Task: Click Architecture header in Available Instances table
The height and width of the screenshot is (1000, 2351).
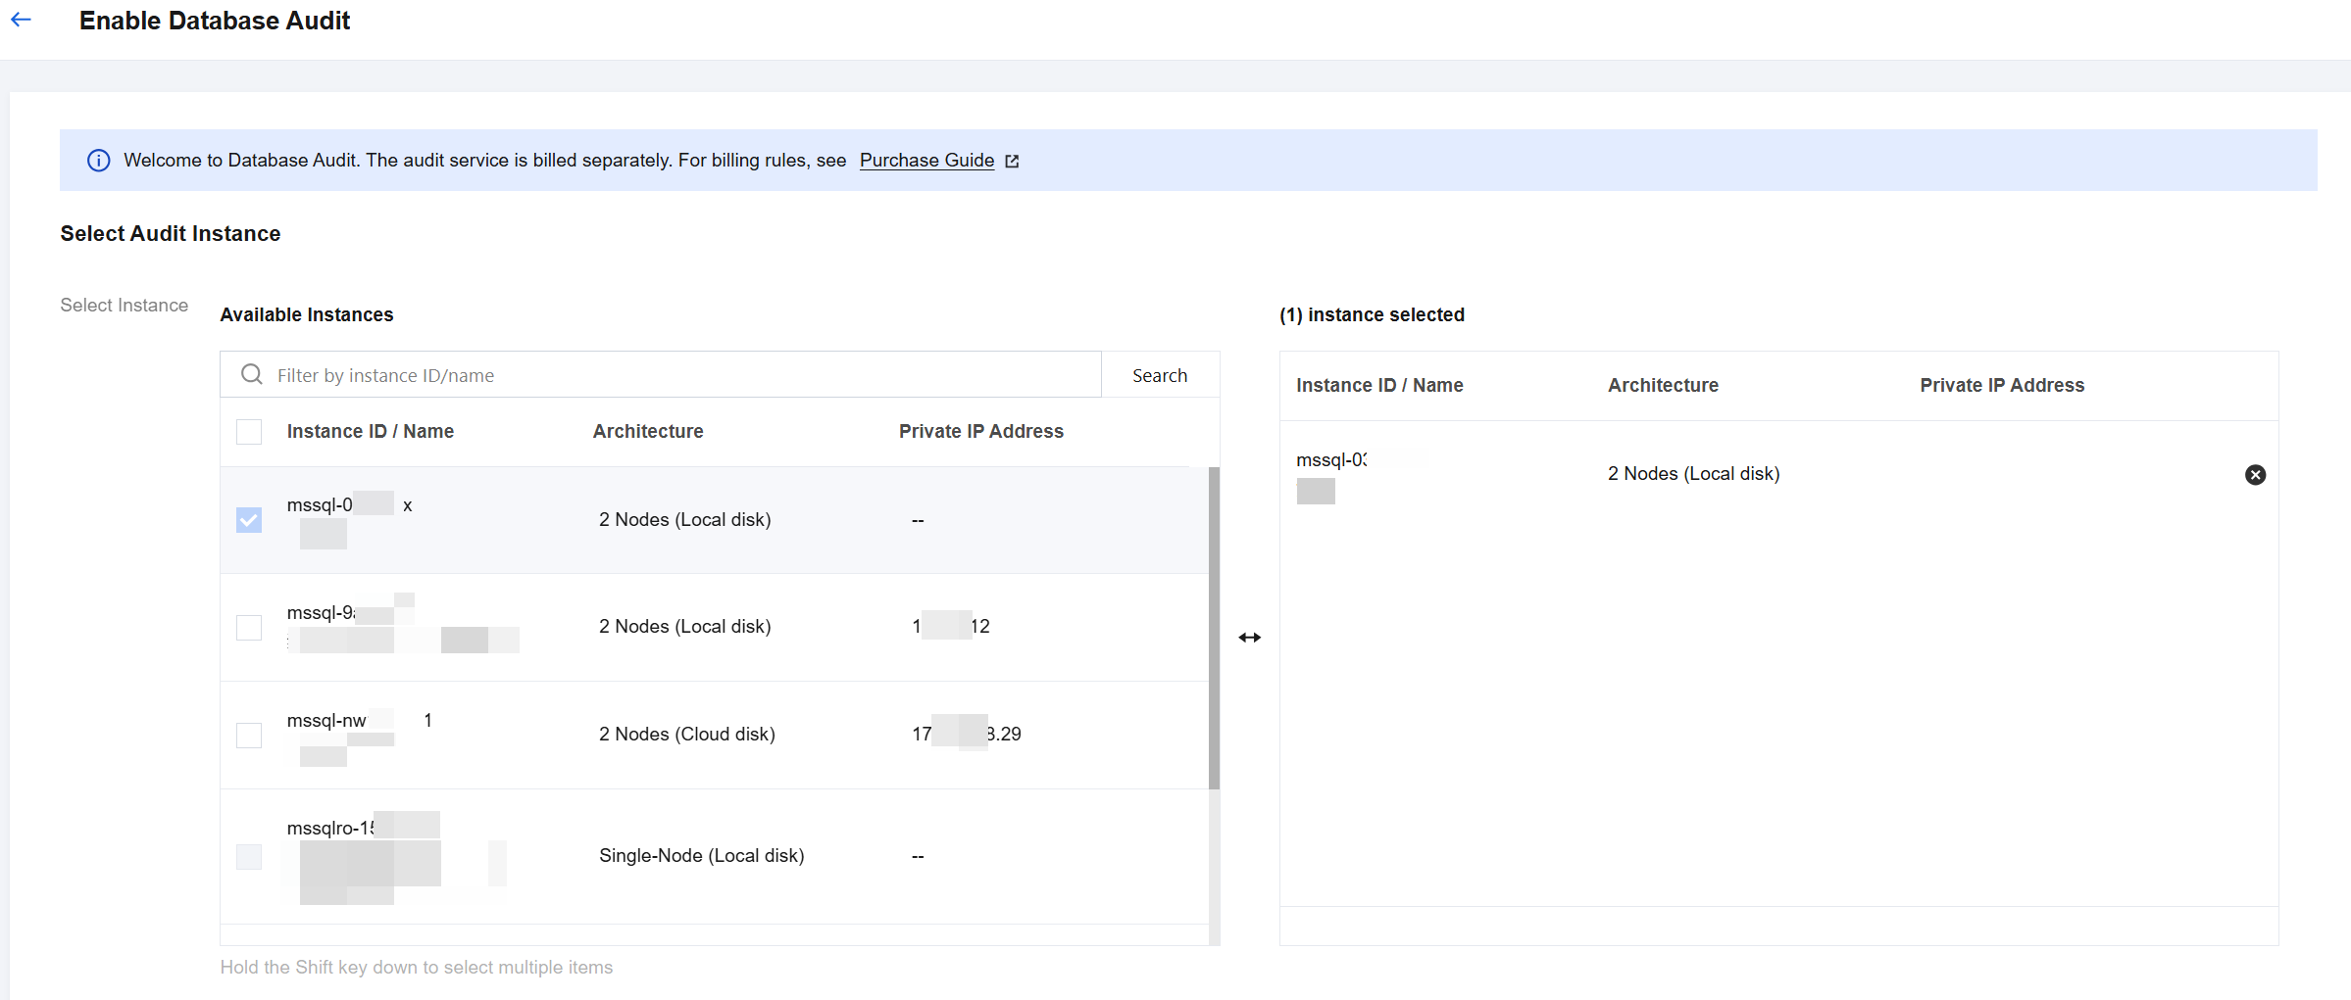Action: click(648, 432)
